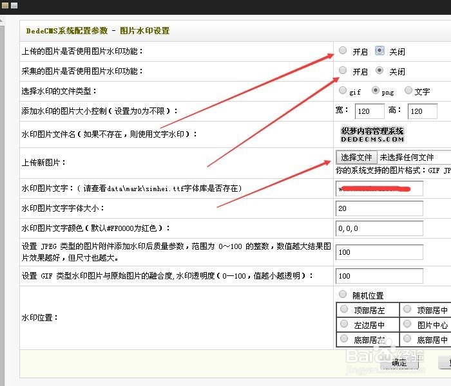Click label 采集的图片是否使用图片水印功能

click(x=82, y=71)
